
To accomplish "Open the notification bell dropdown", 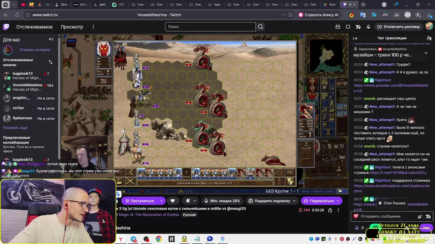I will tap(190, 201).
